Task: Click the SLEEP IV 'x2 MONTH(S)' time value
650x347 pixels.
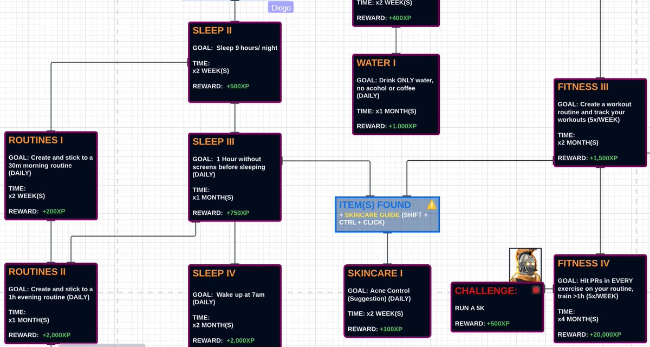Action: pyautogui.click(x=213, y=325)
